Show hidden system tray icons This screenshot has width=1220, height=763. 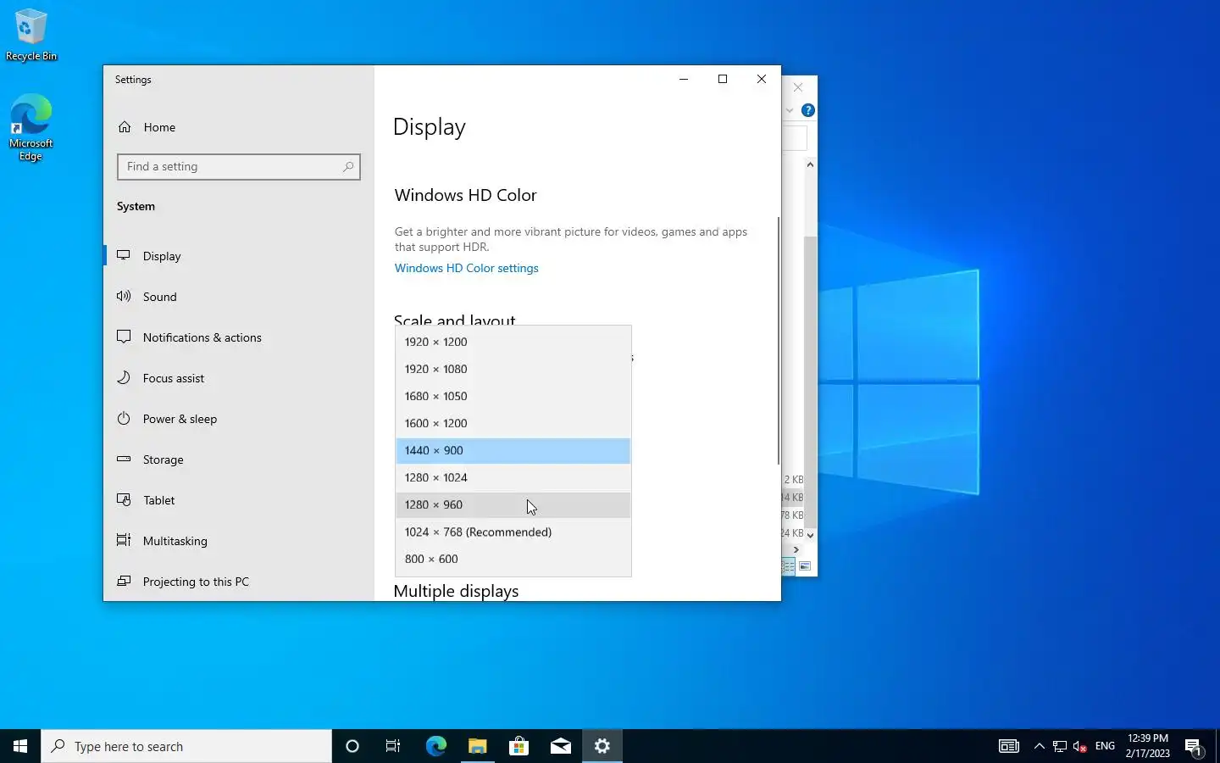[1040, 746]
